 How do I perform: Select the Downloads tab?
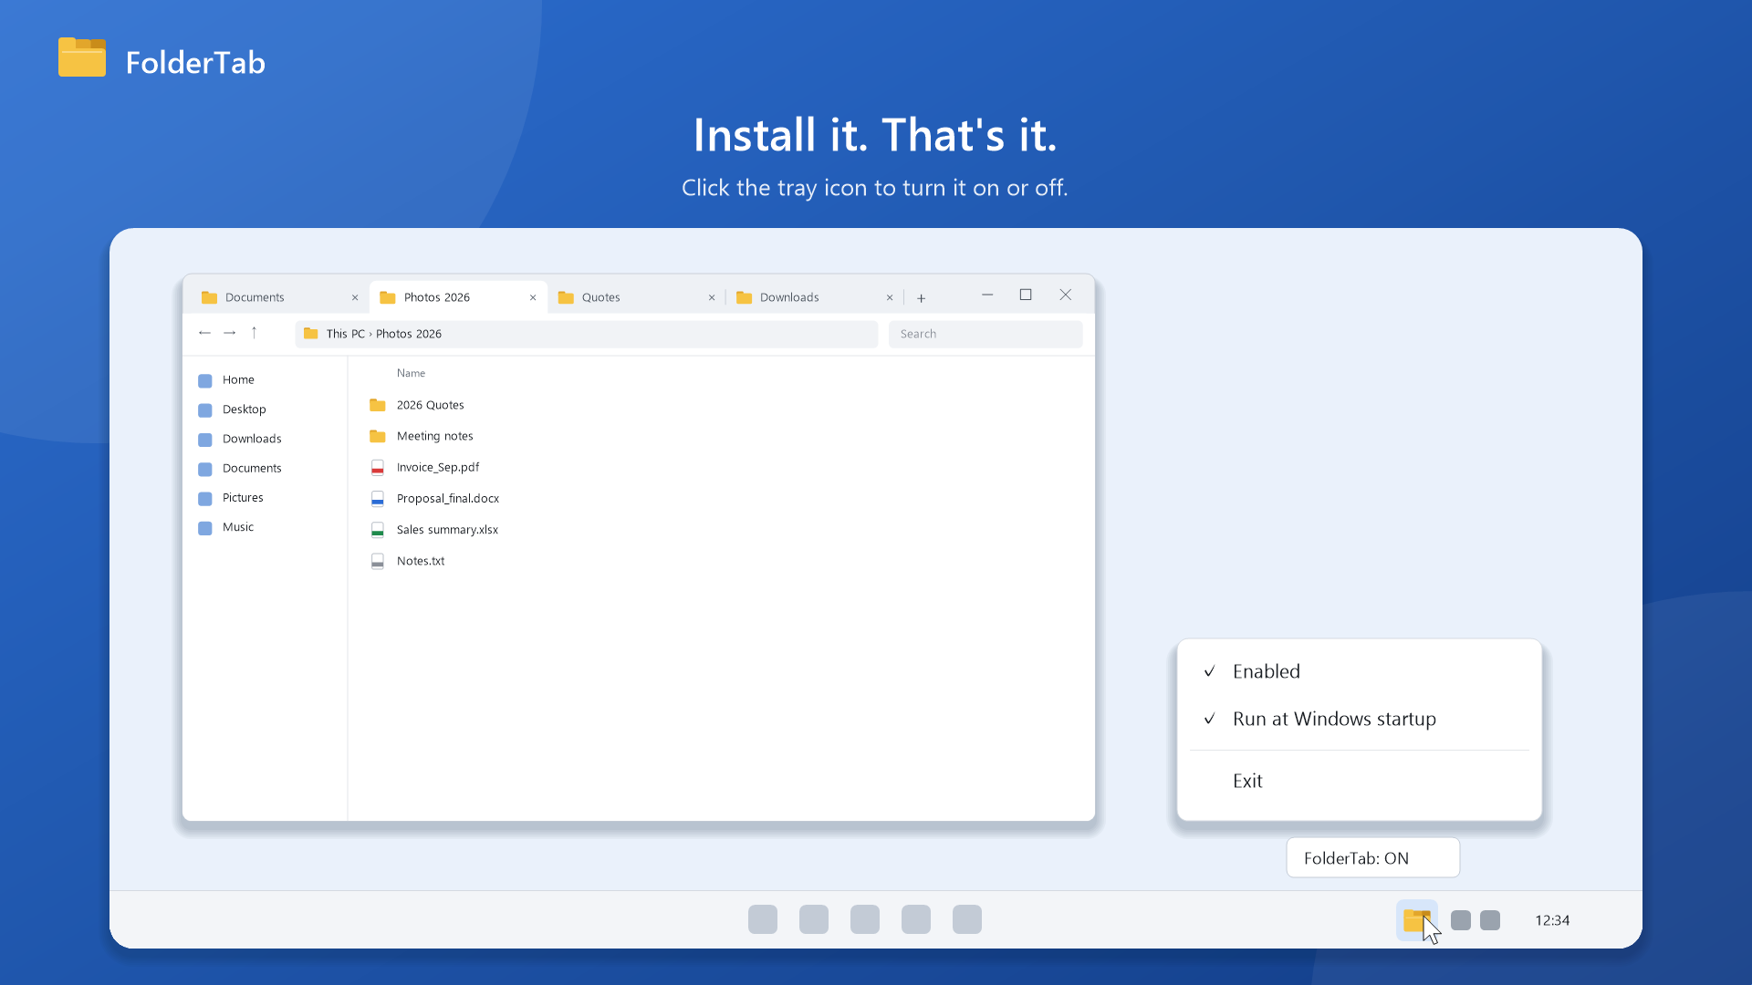click(x=814, y=297)
